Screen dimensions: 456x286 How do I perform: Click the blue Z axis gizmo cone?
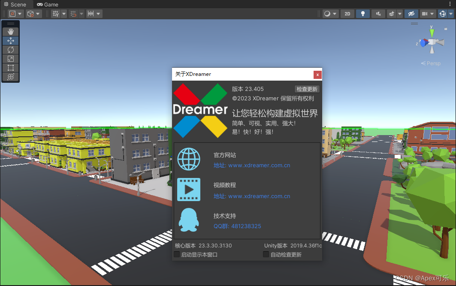424,43
